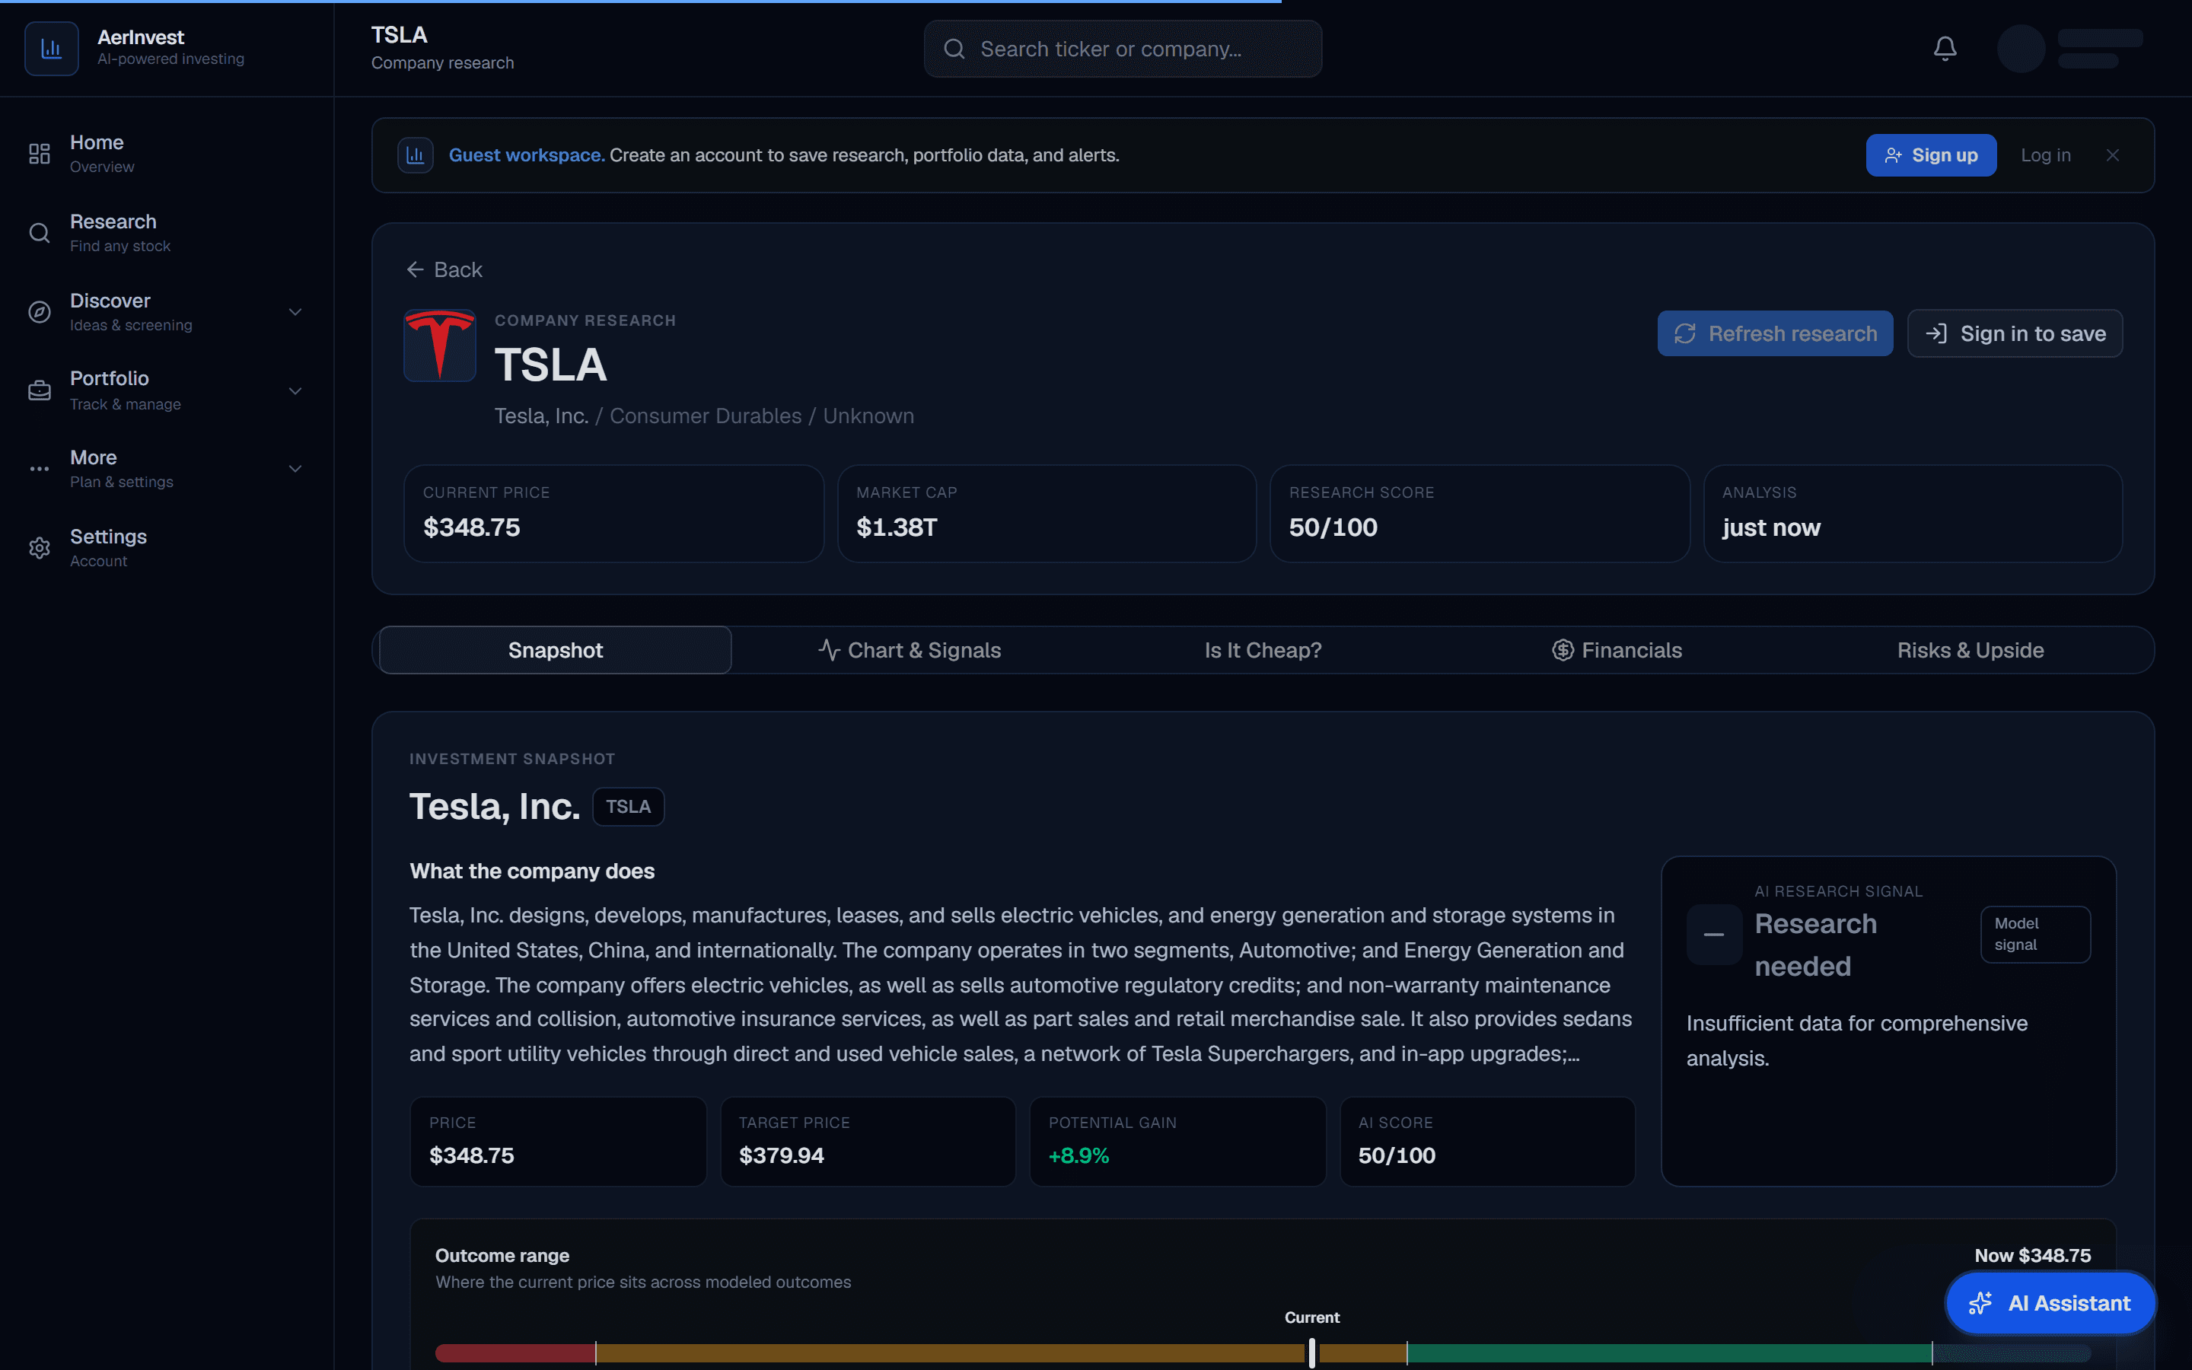This screenshot has height=1370, width=2192.
Task: Open the Risks & Upside tab
Action: [x=1970, y=650]
